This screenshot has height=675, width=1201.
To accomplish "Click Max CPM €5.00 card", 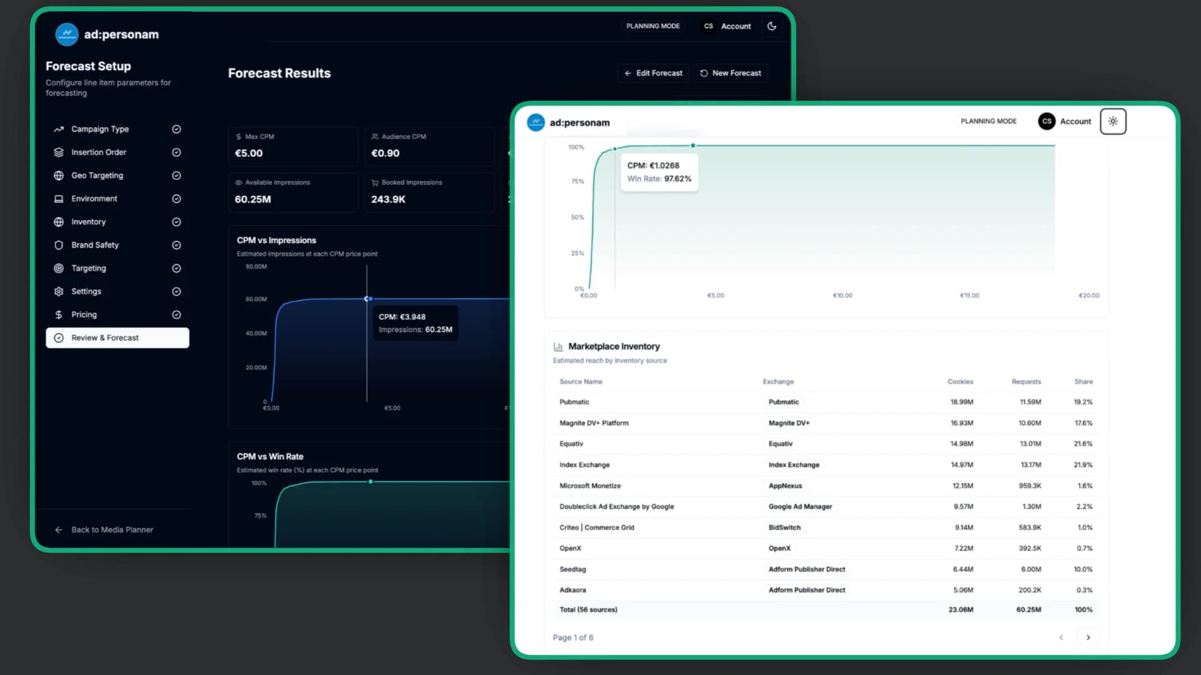I will click(x=293, y=146).
